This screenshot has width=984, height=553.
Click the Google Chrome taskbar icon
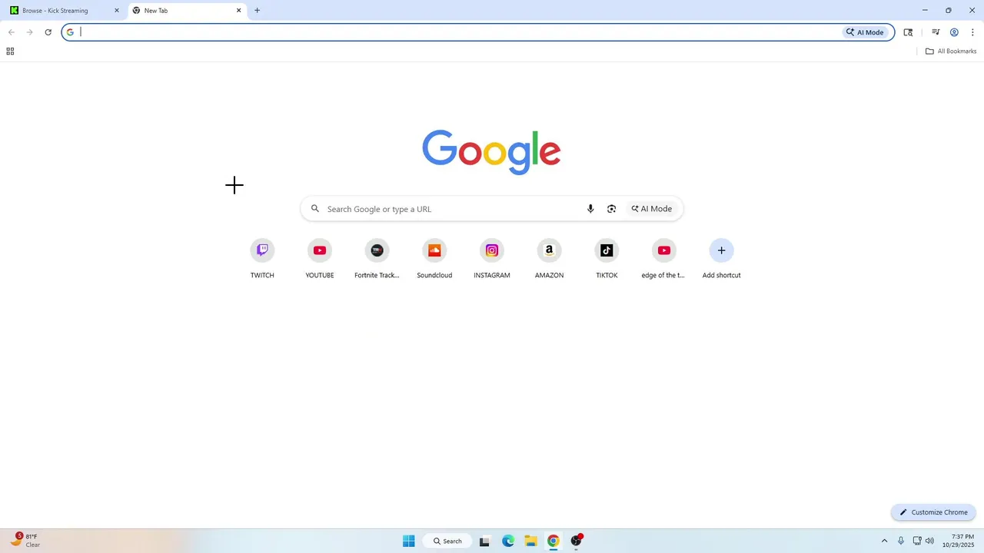point(553,541)
